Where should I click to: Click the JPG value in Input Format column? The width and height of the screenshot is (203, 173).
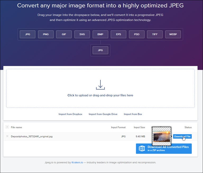coord(123,136)
